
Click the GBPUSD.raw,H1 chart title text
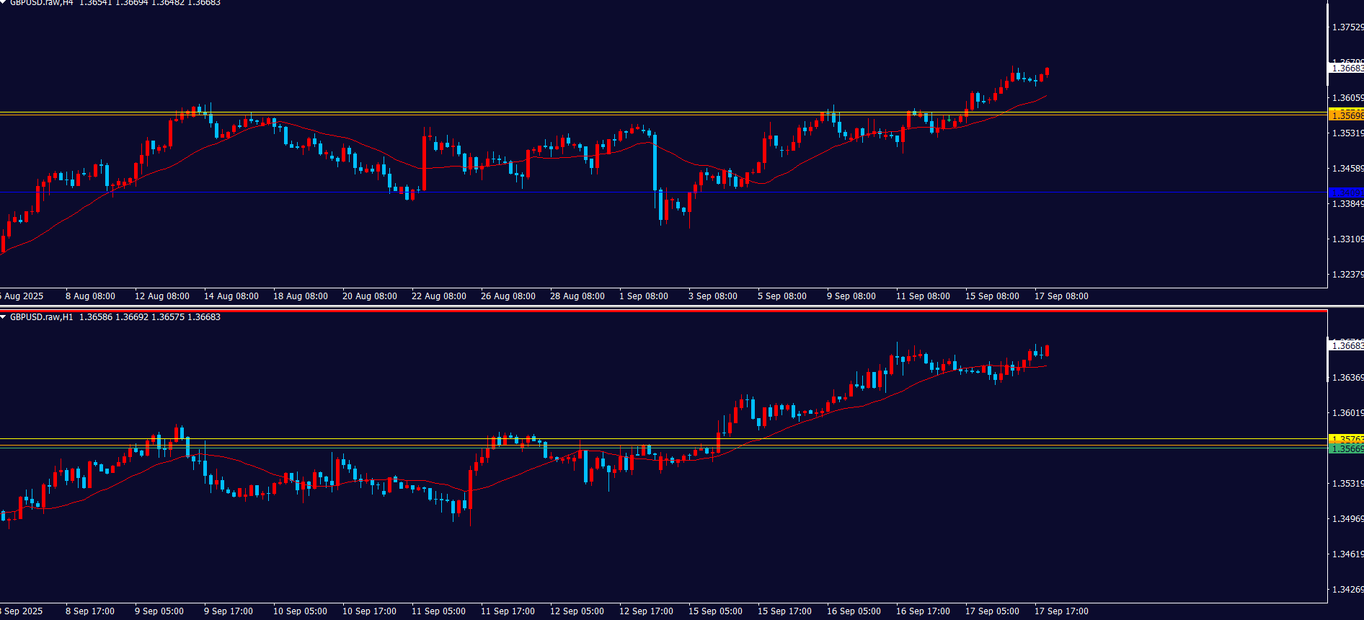coord(41,317)
